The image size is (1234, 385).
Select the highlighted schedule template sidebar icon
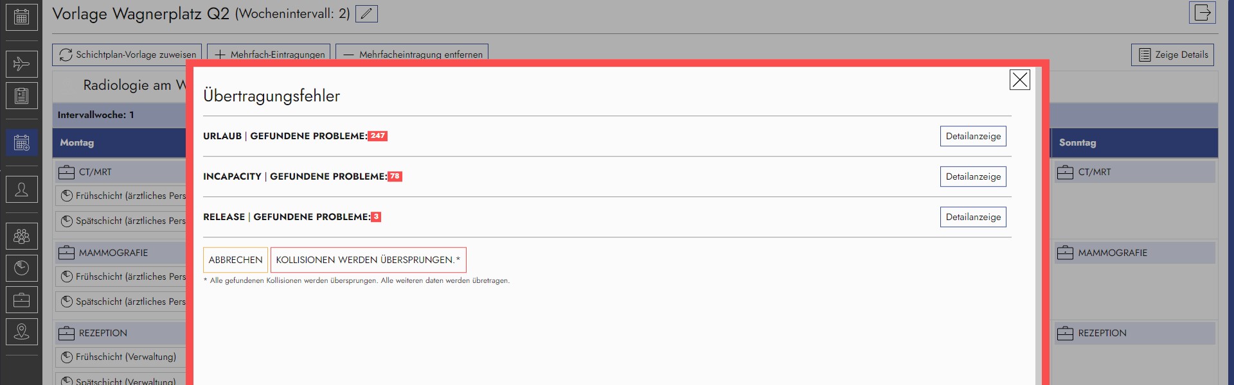coord(21,142)
